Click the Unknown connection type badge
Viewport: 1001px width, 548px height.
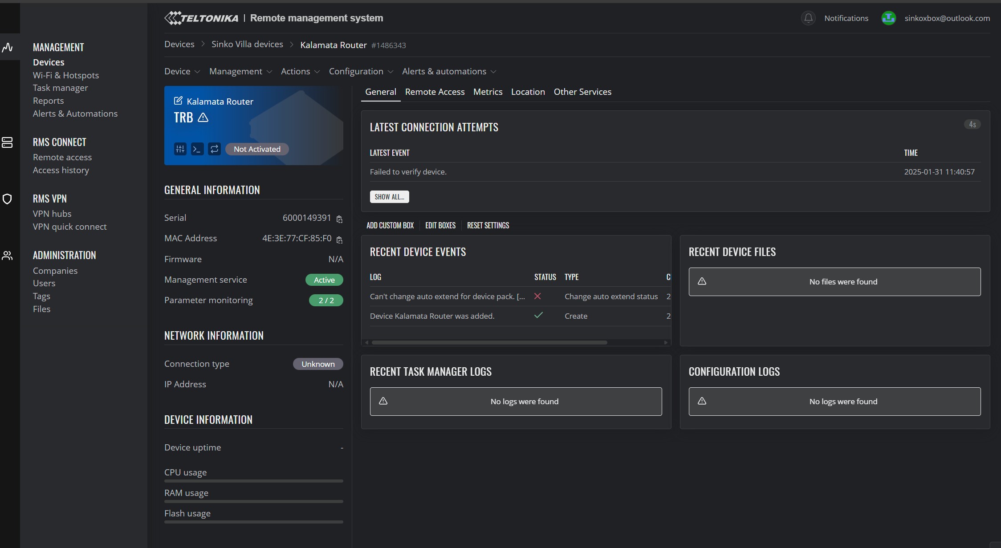318,364
